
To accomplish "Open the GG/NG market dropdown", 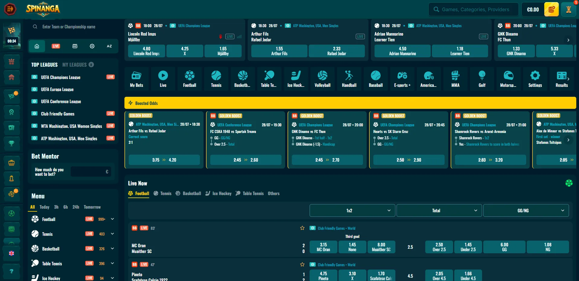I will pyautogui.click(x=526, y=210).
